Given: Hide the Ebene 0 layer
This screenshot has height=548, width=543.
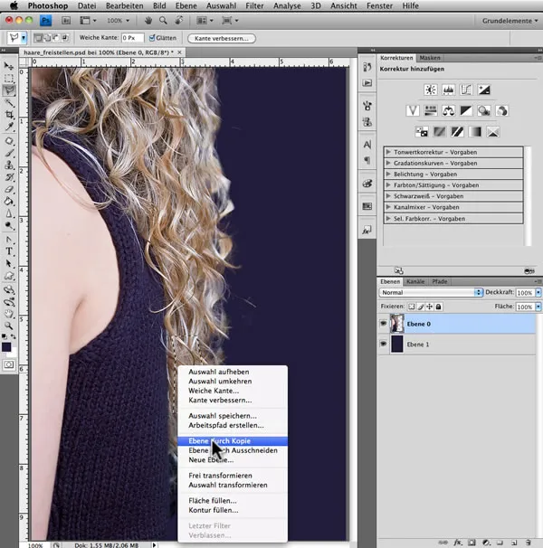Looking at the screenshot, I should 385,324.
